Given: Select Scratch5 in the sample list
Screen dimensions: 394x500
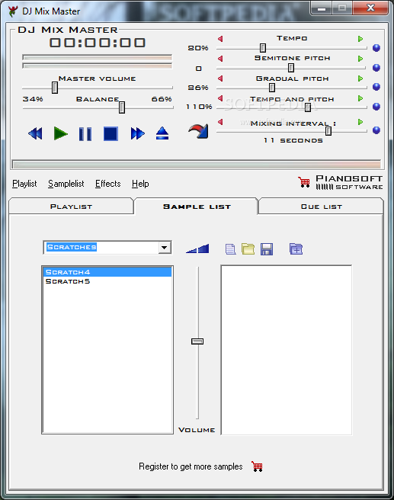Looking at the screenshot, I should click(107, 281).
